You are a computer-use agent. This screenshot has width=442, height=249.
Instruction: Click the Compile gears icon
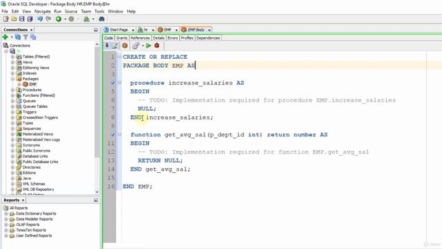[x=135, y=46]
